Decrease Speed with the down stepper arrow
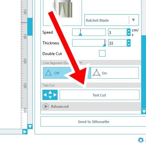 point(129,34)
